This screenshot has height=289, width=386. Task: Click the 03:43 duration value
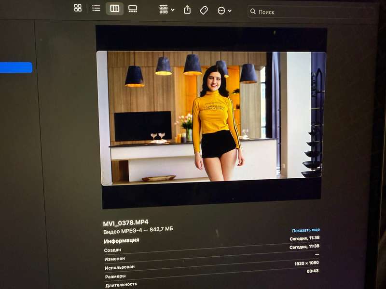(x=313, y=271)
